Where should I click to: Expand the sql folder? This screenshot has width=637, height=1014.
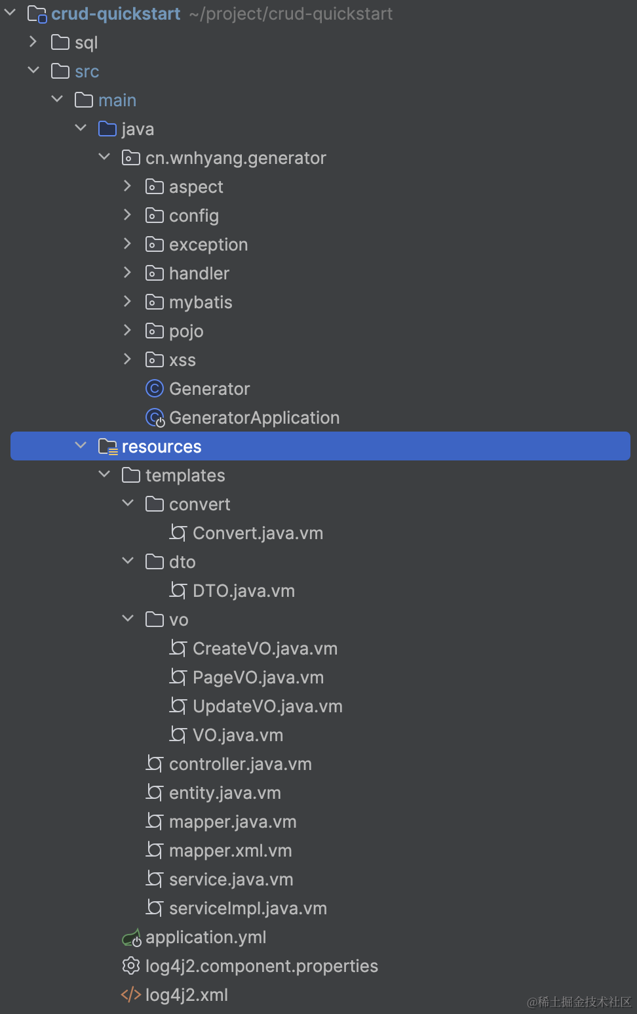click(33, 42)
